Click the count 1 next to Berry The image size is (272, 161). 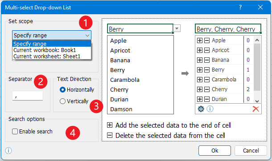tap(248, 70)
